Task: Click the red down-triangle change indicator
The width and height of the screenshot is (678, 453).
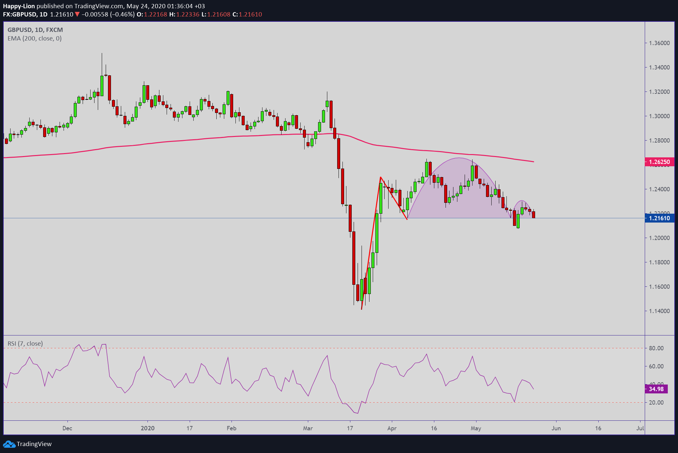Action: tap(77, 14)
